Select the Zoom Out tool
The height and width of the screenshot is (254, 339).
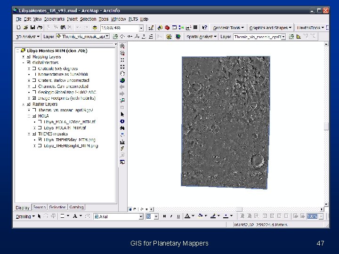[x=122, y=53]
